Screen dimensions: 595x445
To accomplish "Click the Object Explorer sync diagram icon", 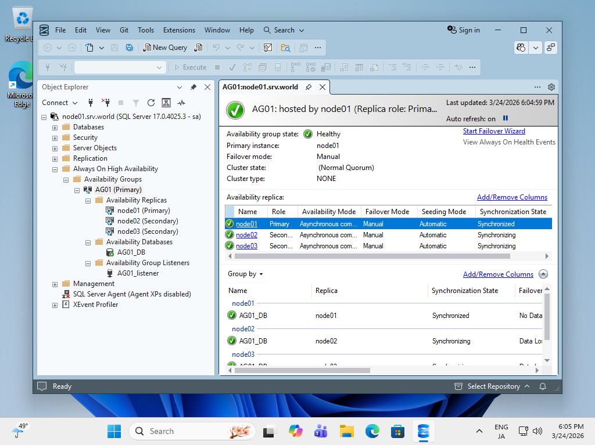I will [166, 102].
